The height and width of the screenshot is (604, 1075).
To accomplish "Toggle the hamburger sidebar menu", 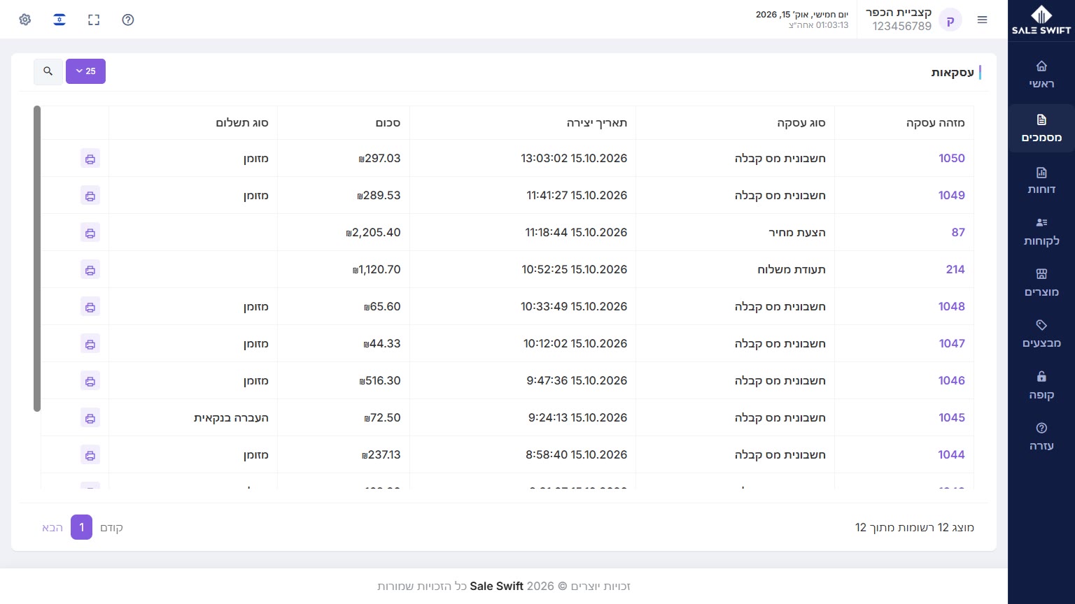I will (983, 20).
